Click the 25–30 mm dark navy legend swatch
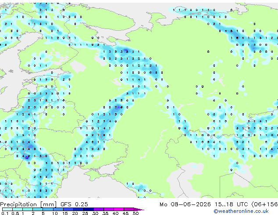Image resolution: width=278 pixels, height=215 pixels. [x=89, y=209]
